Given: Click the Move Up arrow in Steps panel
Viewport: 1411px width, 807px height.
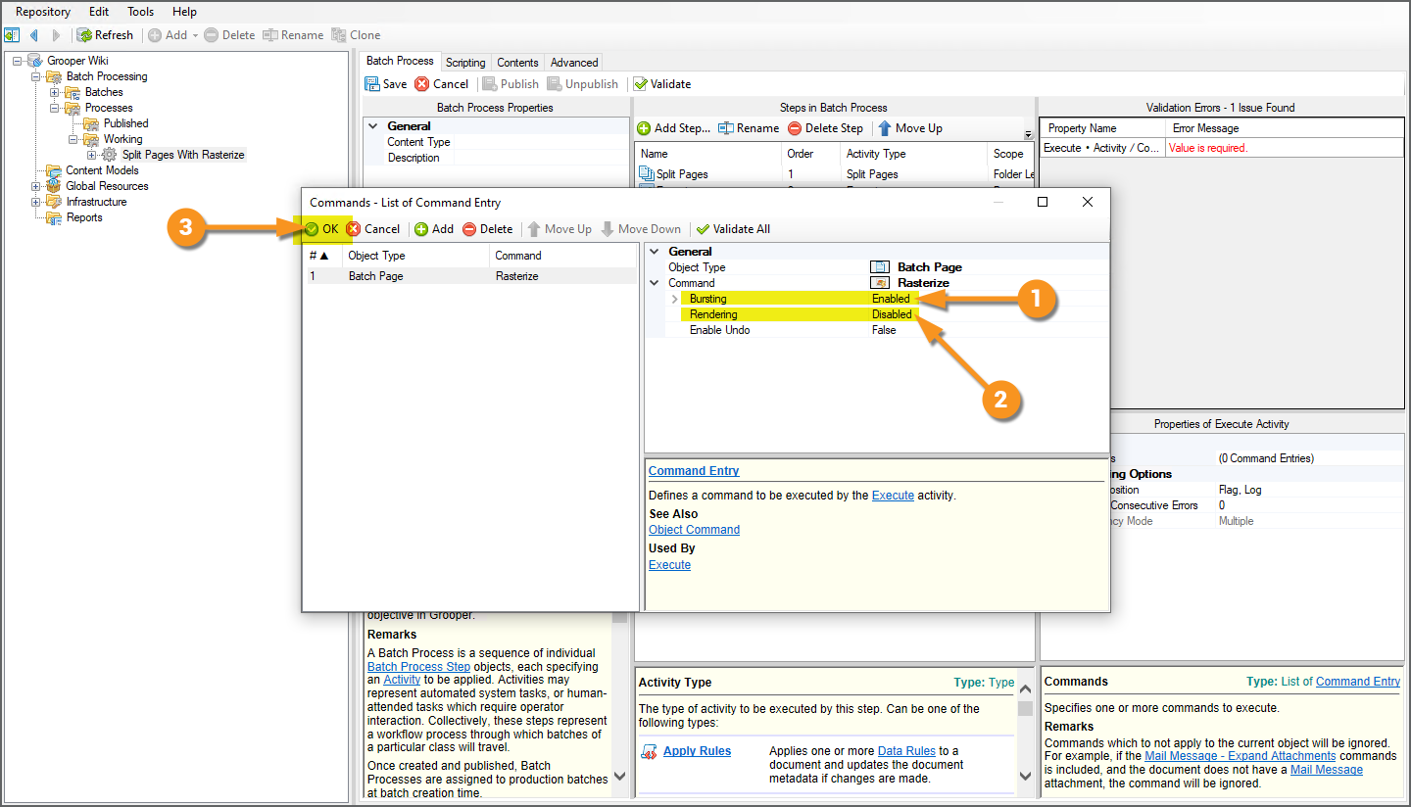Looking at the screenshot, I should (x=885, y=128).
